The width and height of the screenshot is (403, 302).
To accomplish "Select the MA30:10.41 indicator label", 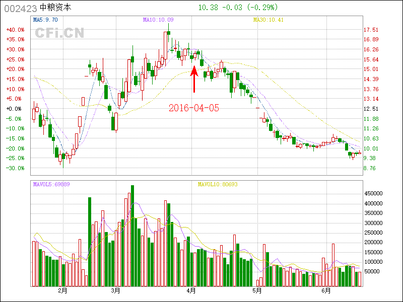I will [269, 20].
